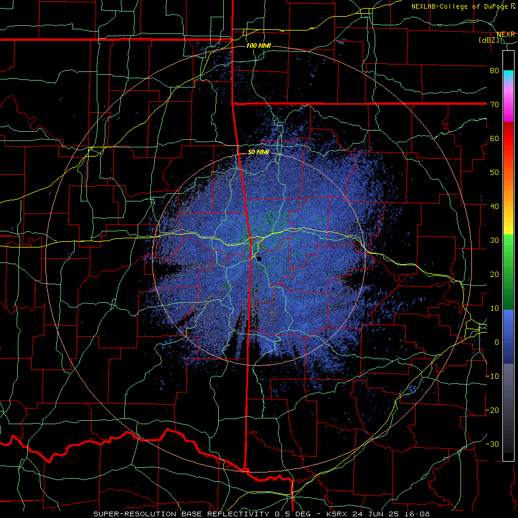
Task: Click the 50 NMI range ring label
Action: click(x=258, y=153)
